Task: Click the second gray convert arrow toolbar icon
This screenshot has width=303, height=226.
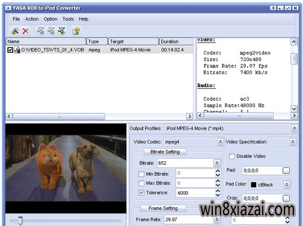Action: 51,31
